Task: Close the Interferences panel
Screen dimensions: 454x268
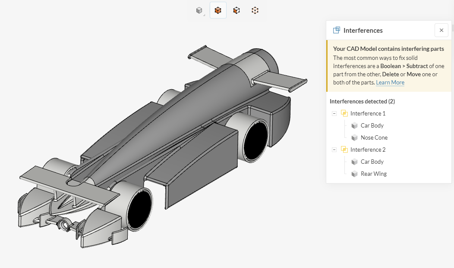Action: (x=441, y=30)
